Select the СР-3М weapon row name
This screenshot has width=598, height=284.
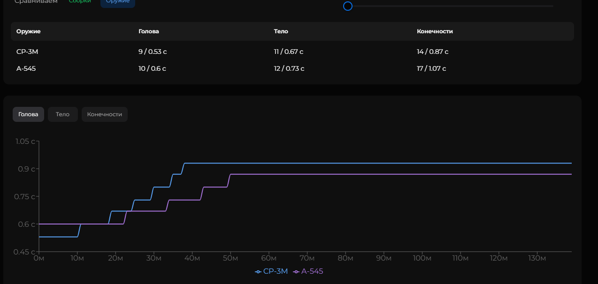coord(27,52)
